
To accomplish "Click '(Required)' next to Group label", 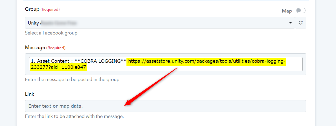I will [x=50, y=9].
